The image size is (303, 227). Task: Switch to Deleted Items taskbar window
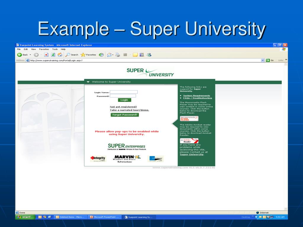70,217
